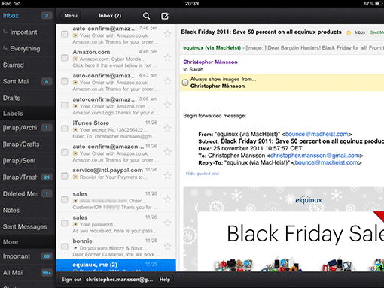This screenshot has height=288, width=384.
Task: Select checkbox for Amazon.com email
Action: (65, 58)
